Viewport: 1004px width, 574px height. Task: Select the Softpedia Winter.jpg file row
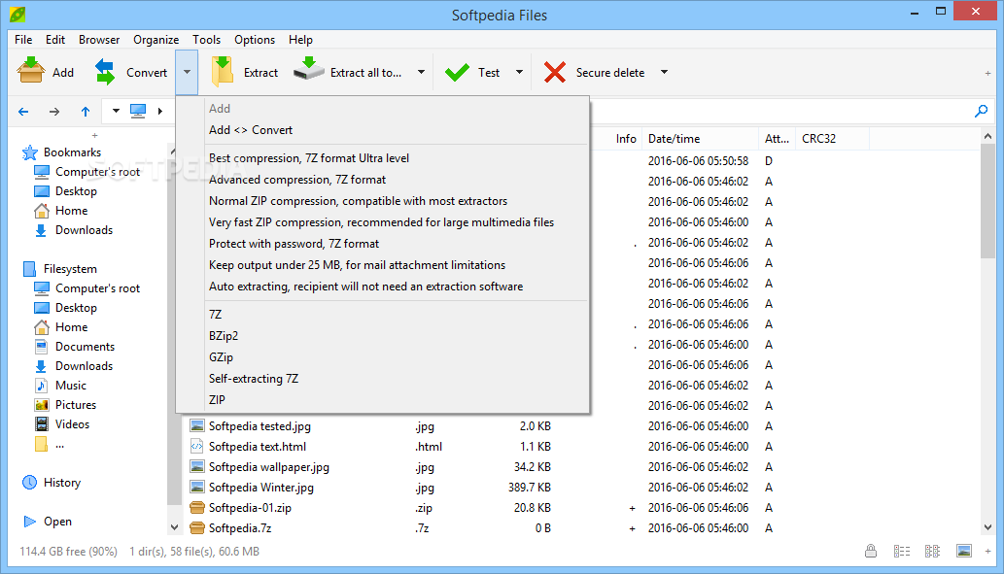[581, 488]
